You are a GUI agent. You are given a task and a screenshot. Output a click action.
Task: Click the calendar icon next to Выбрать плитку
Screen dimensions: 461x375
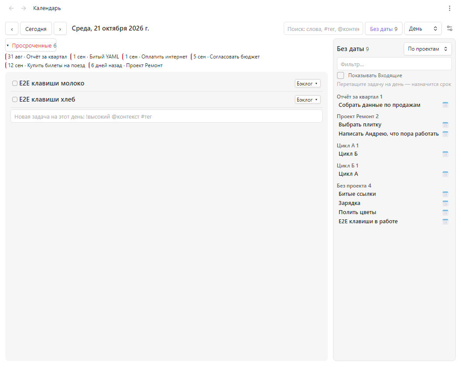(x=445, y=125)
